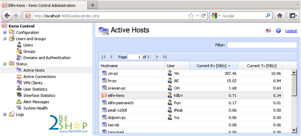Go to first page of hosts

pos(104,57)
